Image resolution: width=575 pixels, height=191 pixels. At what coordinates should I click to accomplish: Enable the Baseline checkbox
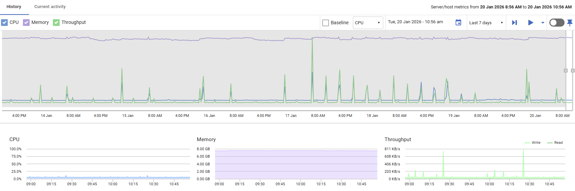pyautogui.click(x=326, y=23)
